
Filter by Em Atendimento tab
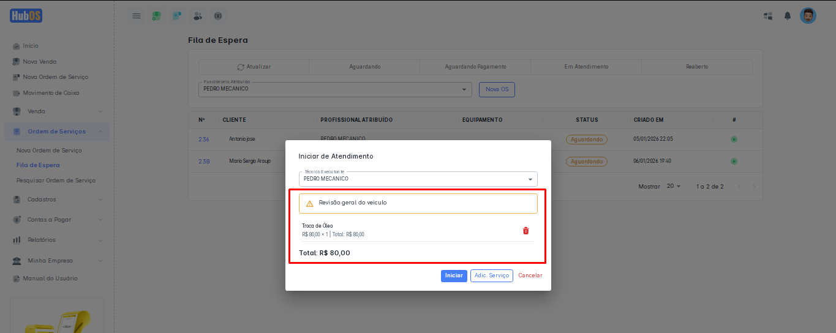[x=586, y=67]
